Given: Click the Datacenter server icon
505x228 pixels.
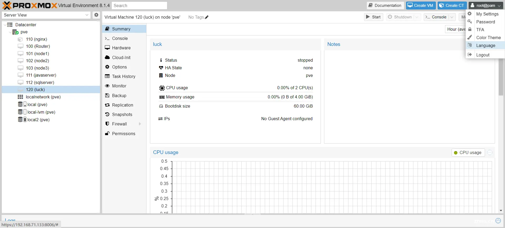Looking at the screenshot, I should (10, 25).
